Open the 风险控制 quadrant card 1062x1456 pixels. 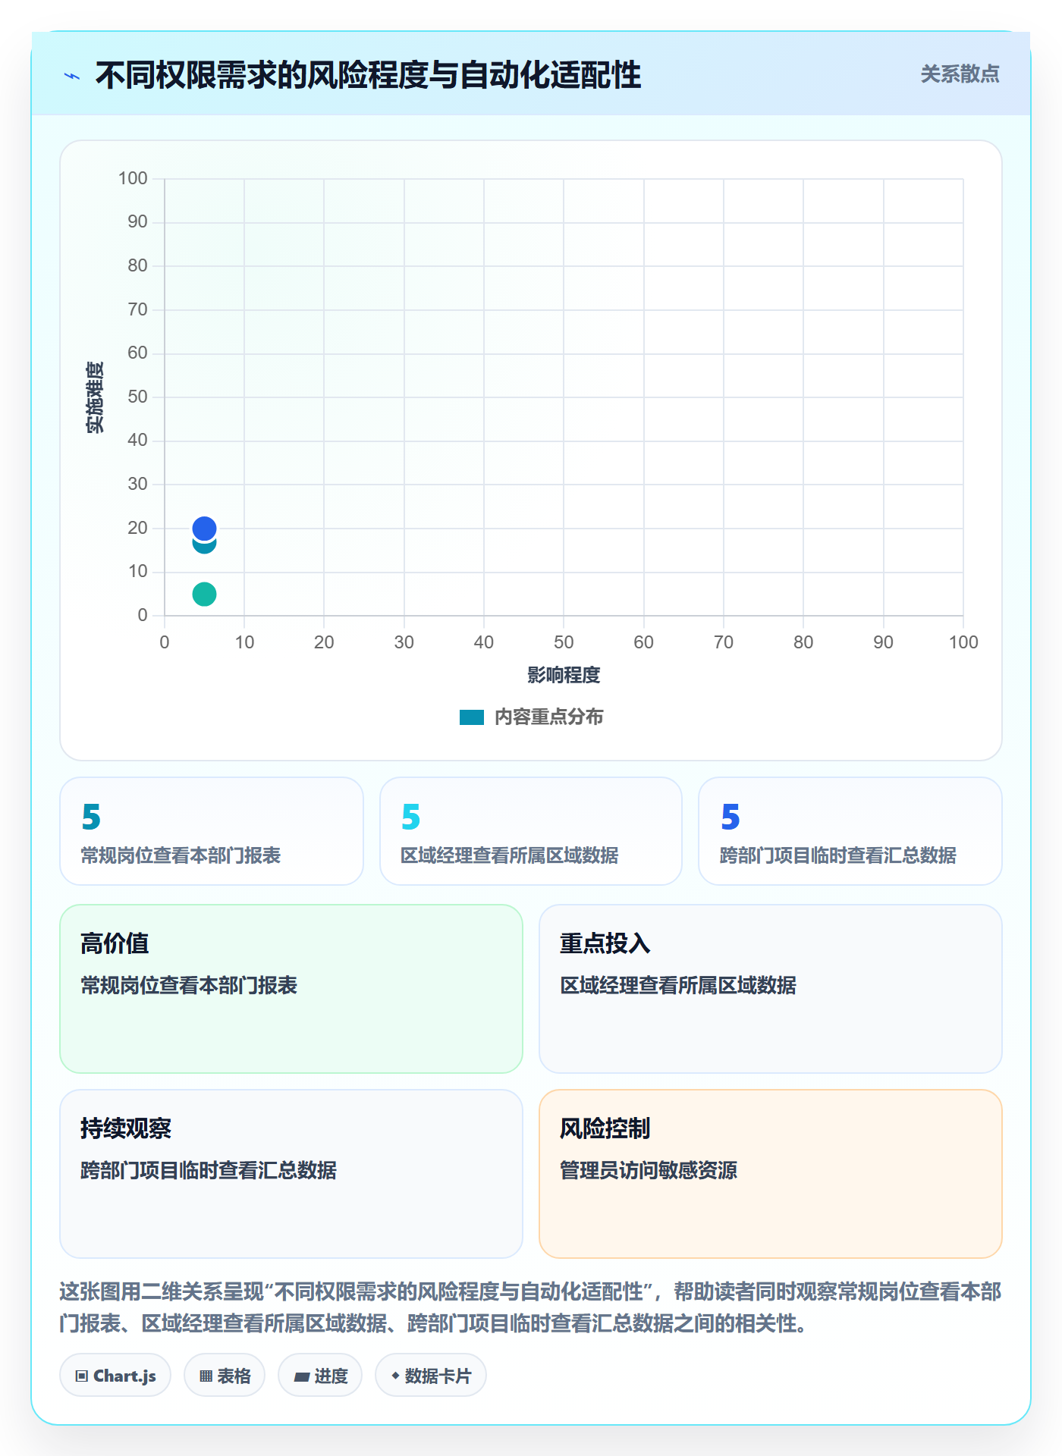pyautogui.click(x=771, y=1174)
